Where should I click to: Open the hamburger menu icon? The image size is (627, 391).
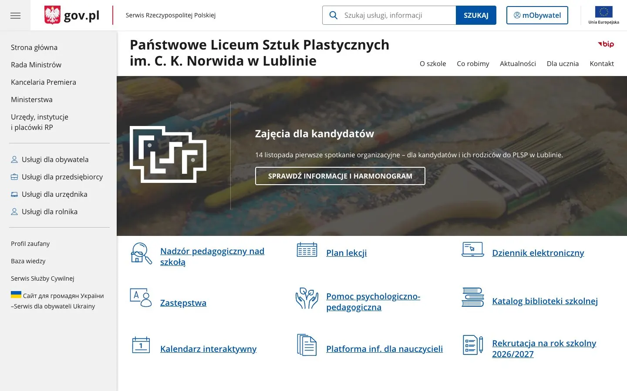click(15, 16)
